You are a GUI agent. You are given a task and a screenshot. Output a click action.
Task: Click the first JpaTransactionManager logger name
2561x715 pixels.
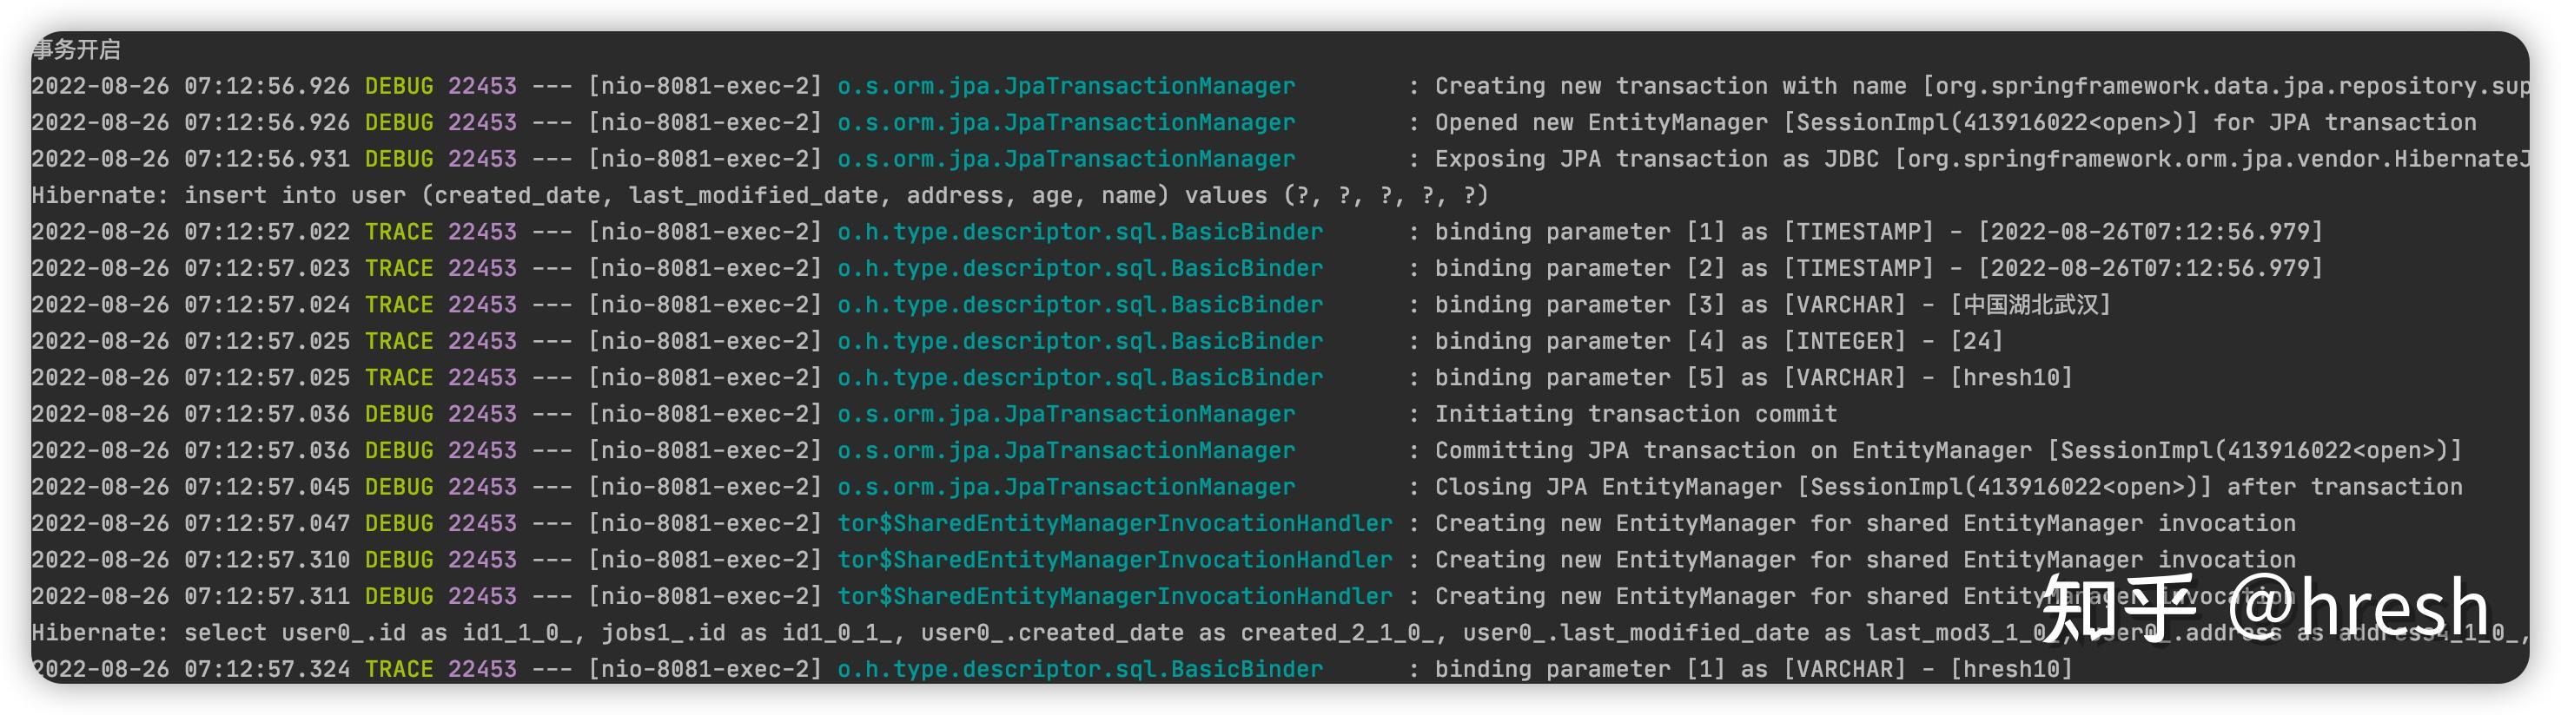[x=1066, y=87]
